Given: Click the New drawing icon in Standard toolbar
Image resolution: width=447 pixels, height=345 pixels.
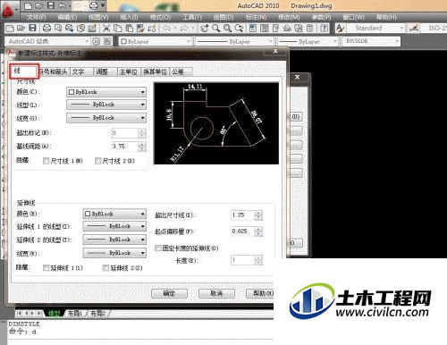Looking at the screenshot, I should pyautogui.click(x=10, y=29).
